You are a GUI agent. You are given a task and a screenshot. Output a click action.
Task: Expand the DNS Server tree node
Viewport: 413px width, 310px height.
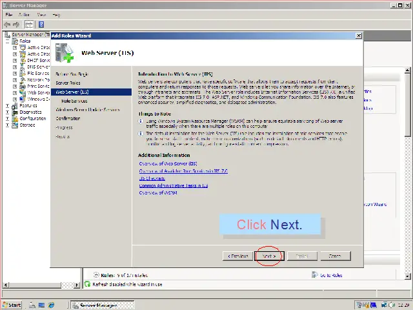(15, 67)
